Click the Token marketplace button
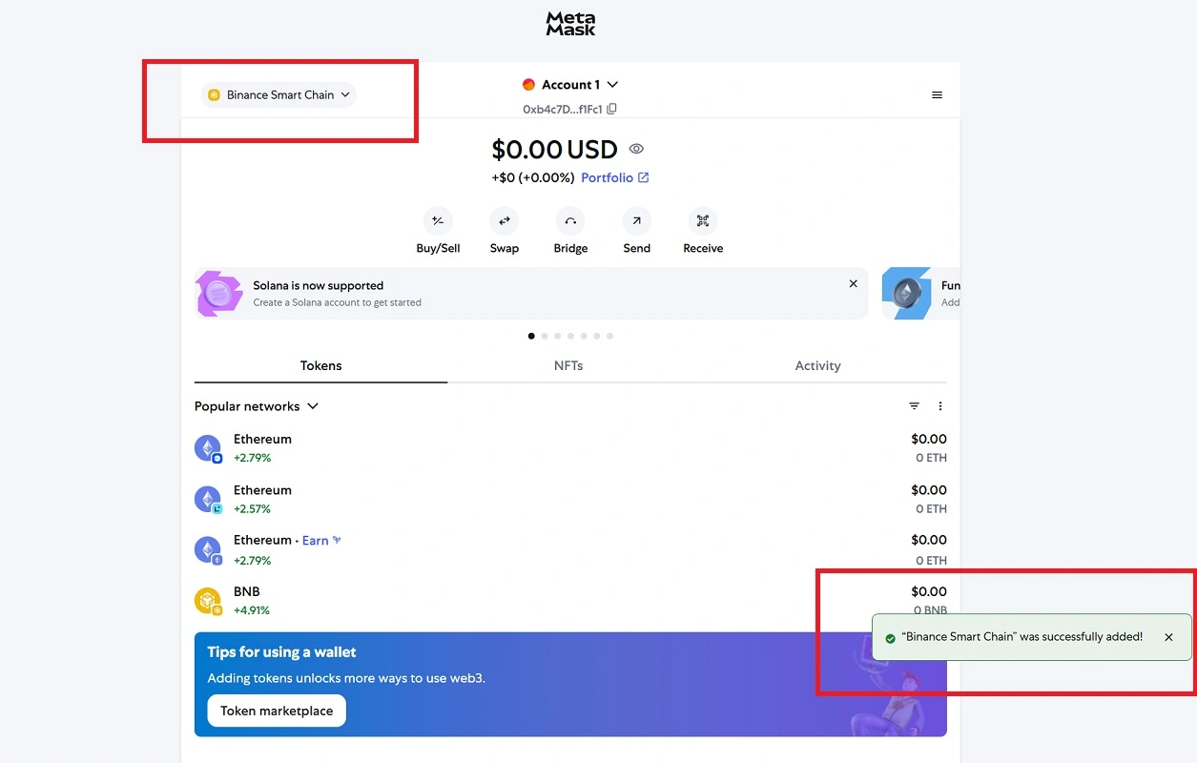 277,711
